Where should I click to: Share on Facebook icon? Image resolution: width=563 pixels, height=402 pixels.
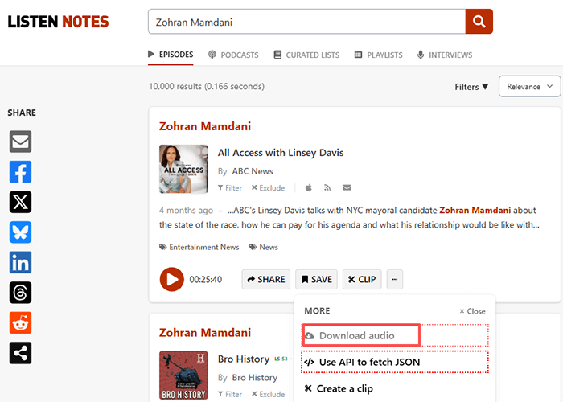pos(20,172)
